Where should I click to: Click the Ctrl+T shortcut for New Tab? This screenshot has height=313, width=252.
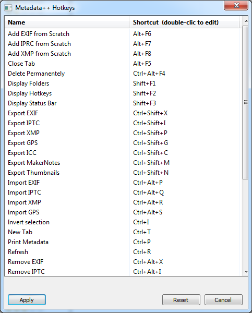coord(142,232)
